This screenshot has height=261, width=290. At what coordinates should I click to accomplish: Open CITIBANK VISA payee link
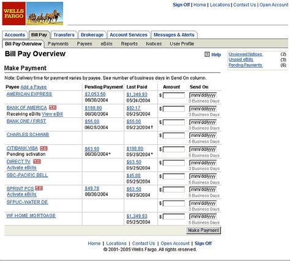click(22, 148)
